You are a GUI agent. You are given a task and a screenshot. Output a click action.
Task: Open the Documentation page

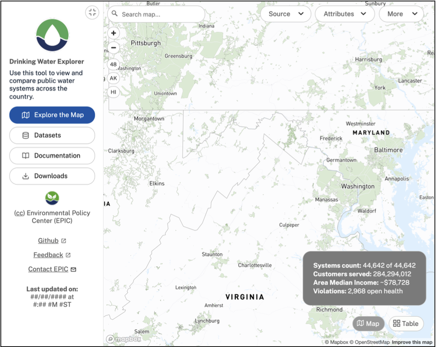pos(52,156)
